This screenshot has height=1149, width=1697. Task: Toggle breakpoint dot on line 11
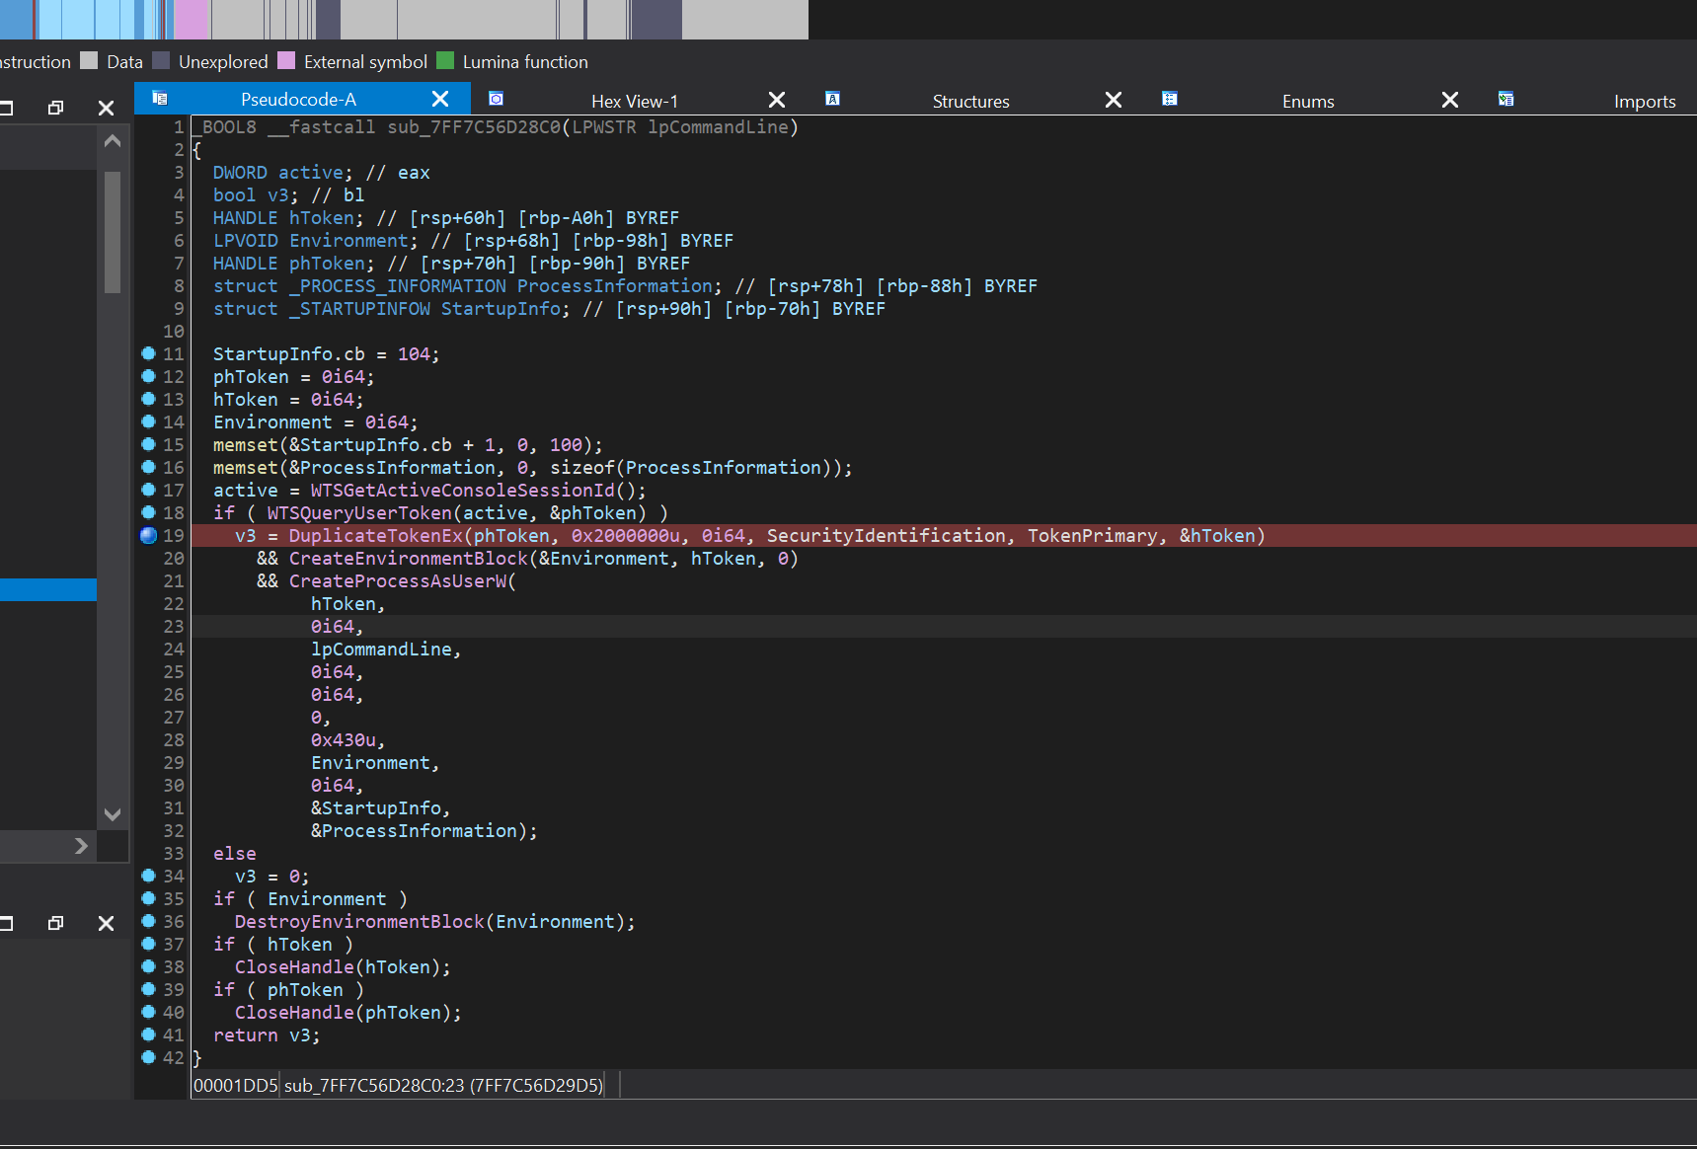click(149, 353)
